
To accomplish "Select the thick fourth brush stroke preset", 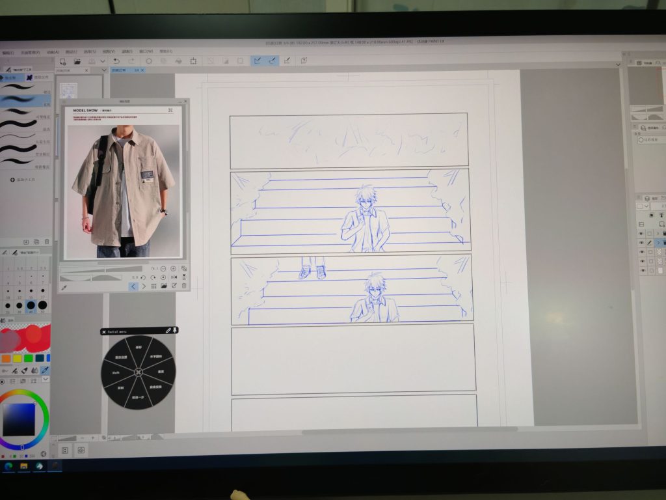I will [x=25, y=124].
